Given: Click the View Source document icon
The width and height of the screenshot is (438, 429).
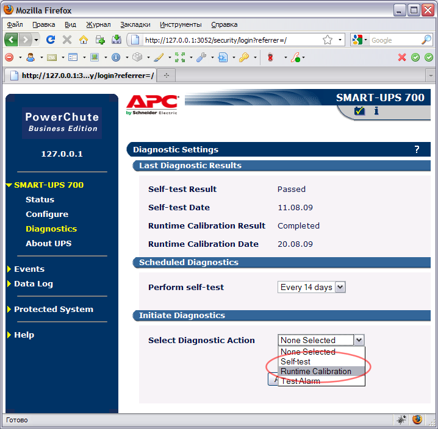Looking at the screenshot, I should 223,57.
